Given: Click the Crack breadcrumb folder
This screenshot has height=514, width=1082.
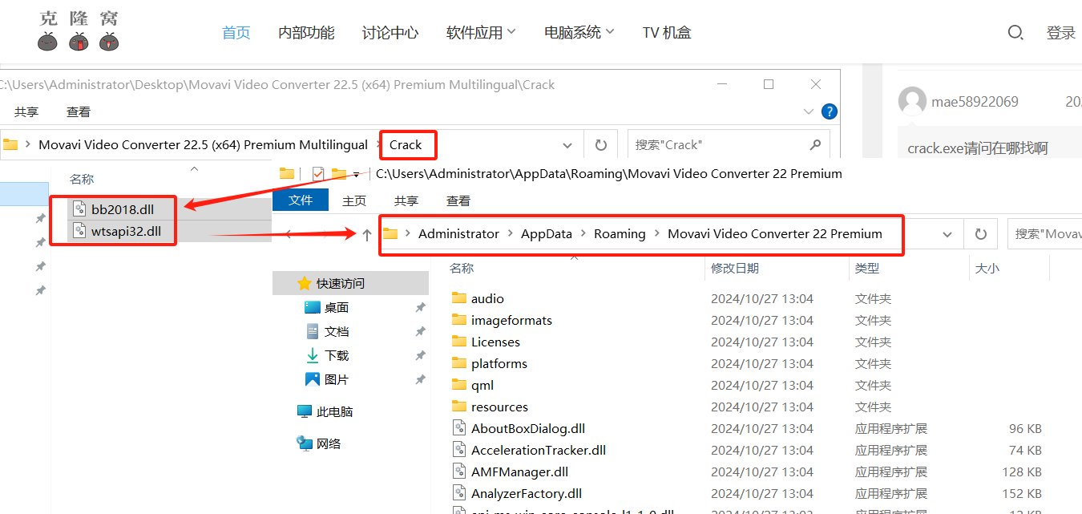Looking at the screenshot, I should coord(406,145).
